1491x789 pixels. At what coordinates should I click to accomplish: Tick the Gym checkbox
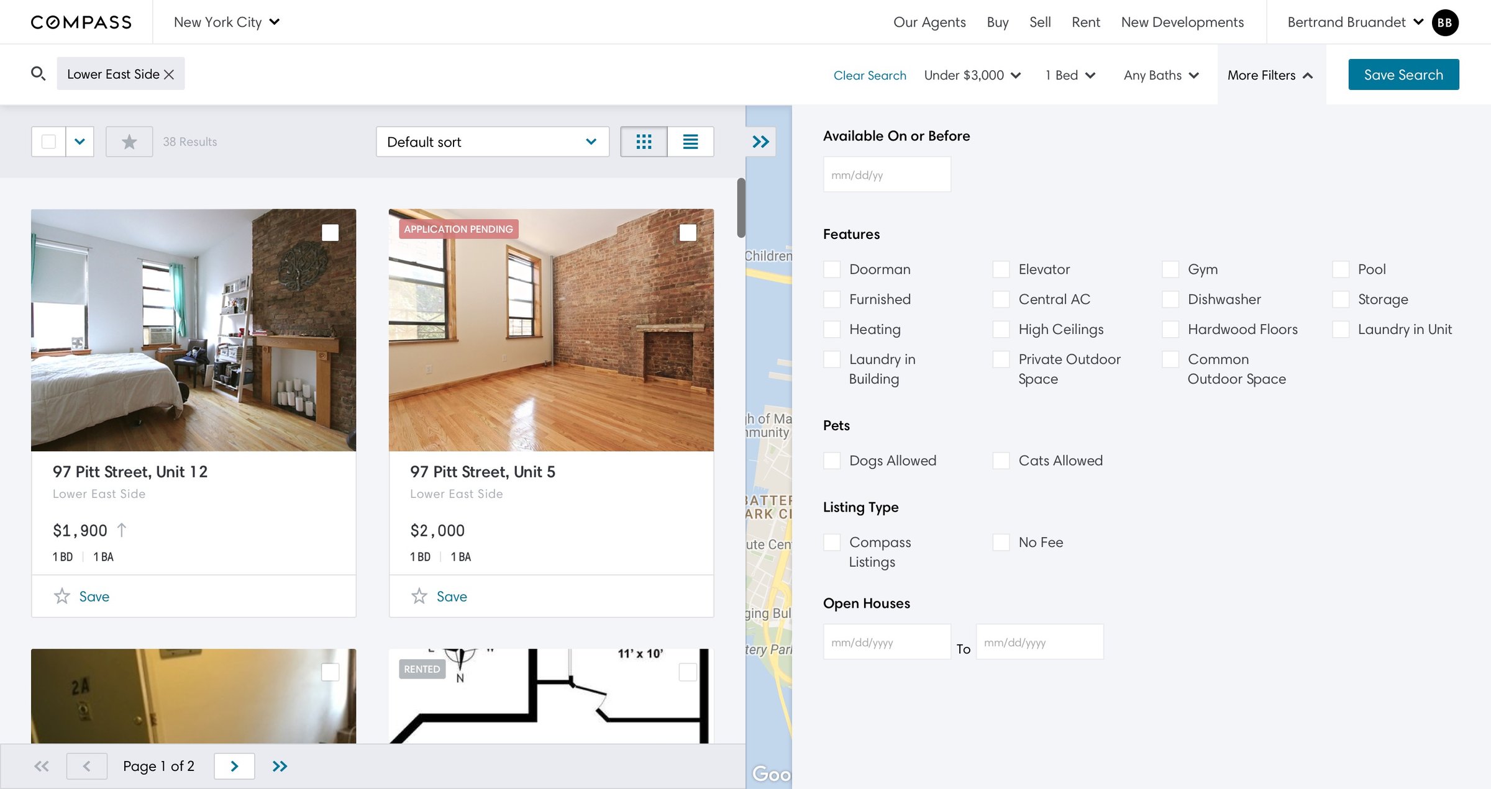click(x=1170, y=269)
